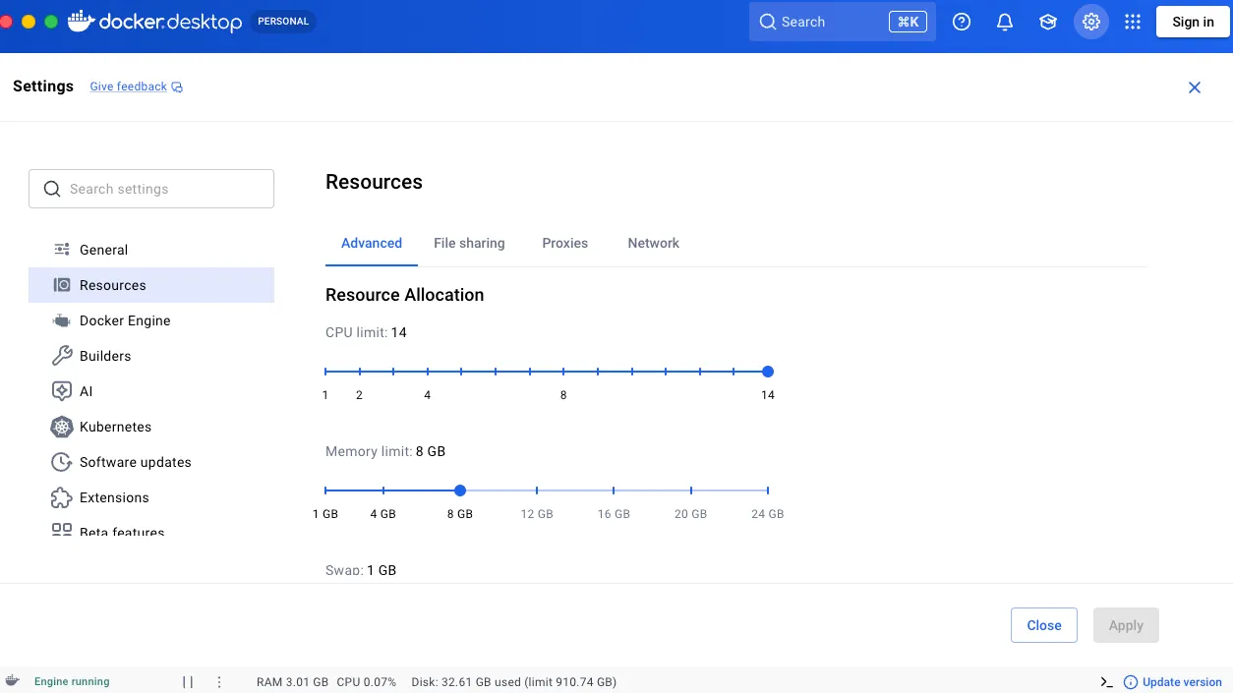
Task: Set memory slider to the 24 GB tick
Action: (x=768, y=490)
